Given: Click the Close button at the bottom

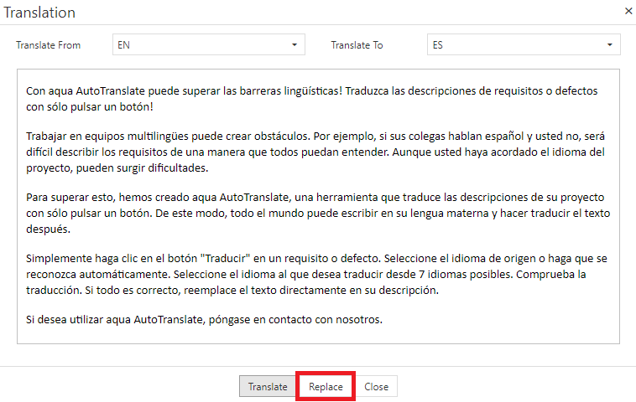Looking at the screenshot, I should [x=376, y=387].
